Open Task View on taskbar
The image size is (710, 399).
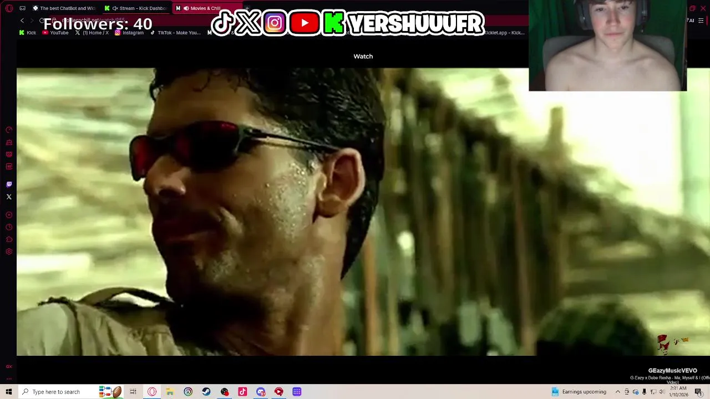point(133,392)
